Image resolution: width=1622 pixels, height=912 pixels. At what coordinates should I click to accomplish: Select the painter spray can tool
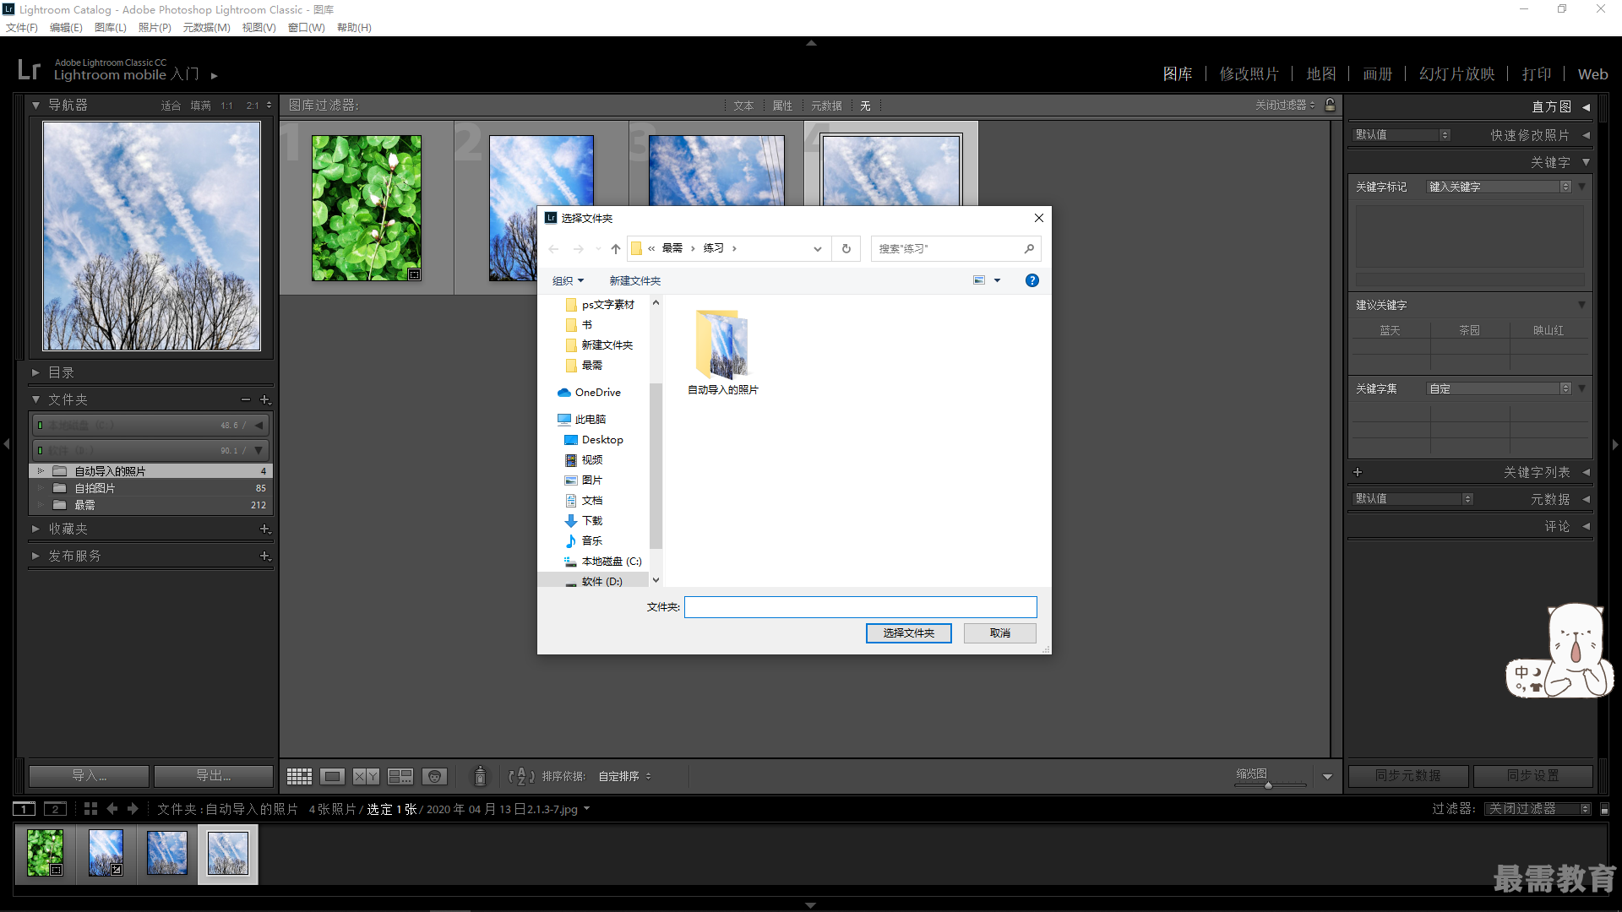pyautogui.click(x=480, y=776)
